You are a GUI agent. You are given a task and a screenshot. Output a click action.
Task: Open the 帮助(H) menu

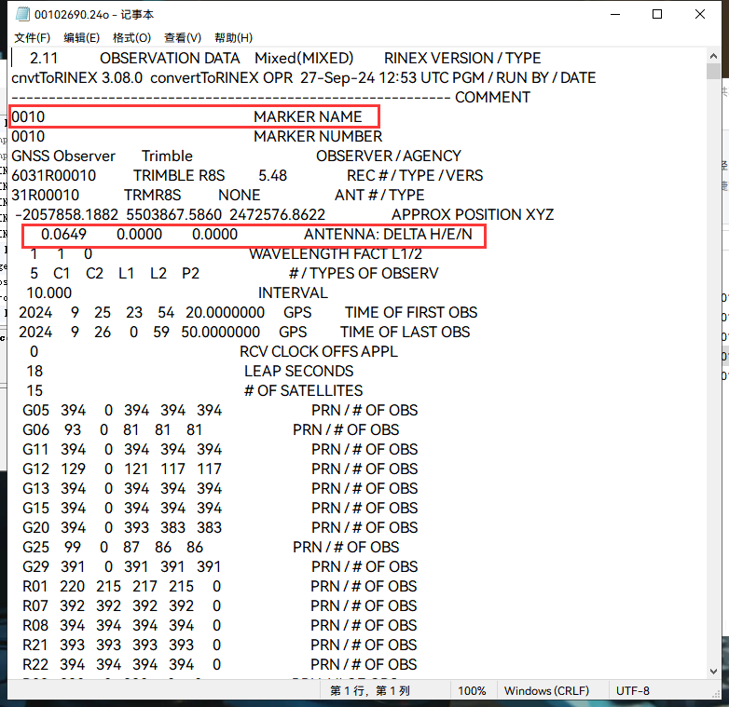click(233, 37)
